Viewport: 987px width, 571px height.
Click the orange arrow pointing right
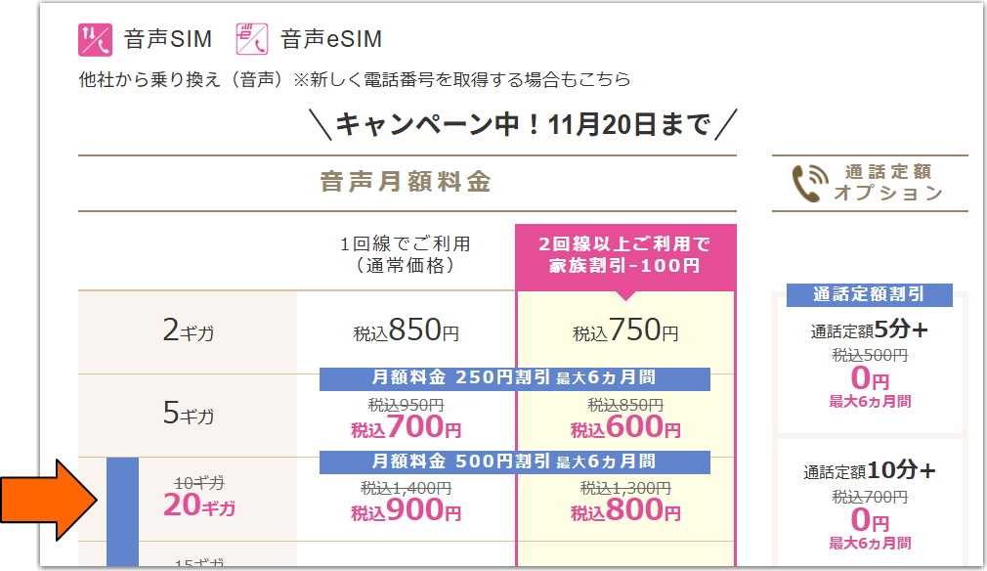click(49, 501)
